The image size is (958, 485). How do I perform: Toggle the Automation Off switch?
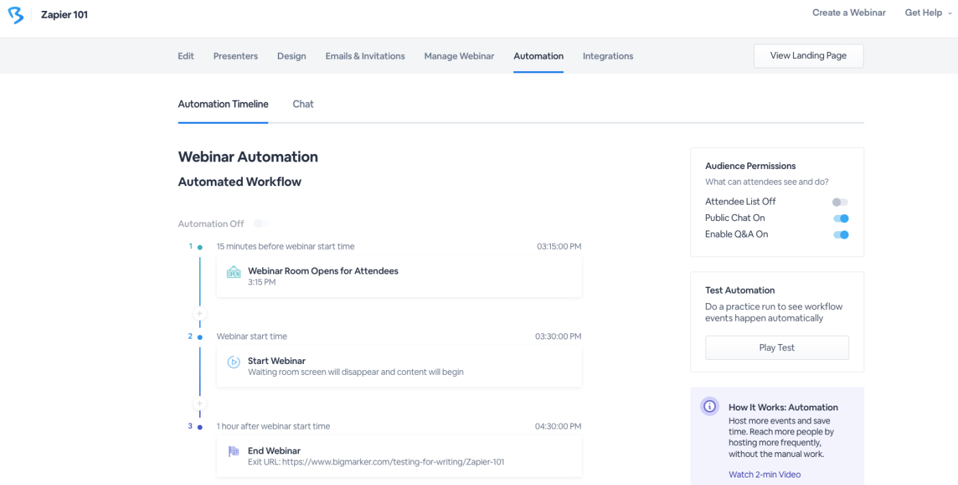click(261, 224)
